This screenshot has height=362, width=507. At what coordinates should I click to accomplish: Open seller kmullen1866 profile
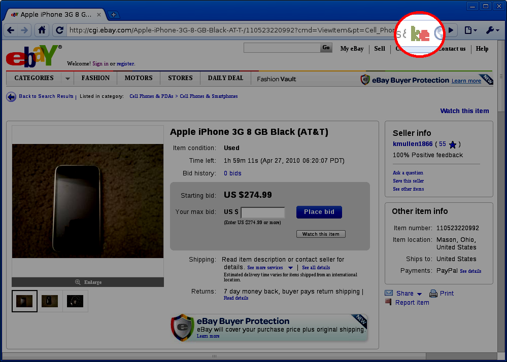[x=413, y=144]
